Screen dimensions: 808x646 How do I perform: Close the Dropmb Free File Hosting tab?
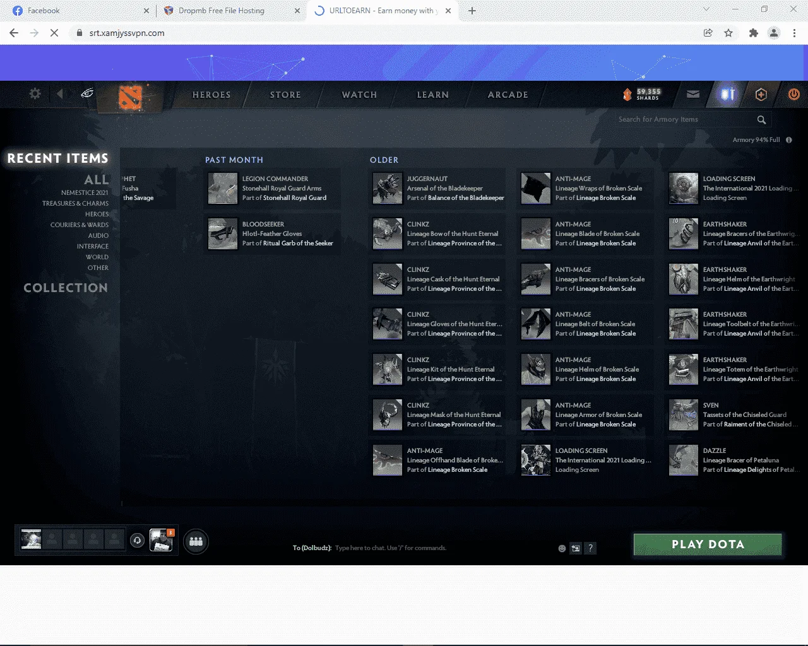pyautogui.click(x=297, y=11)
